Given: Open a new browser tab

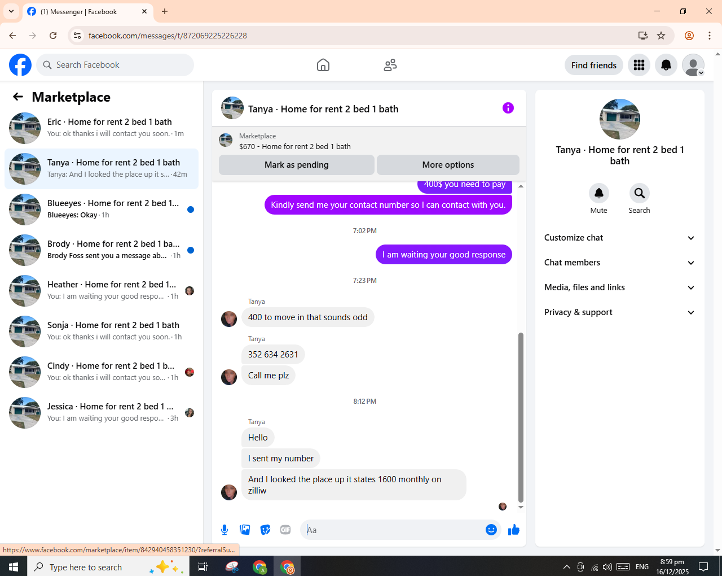Looking at the screenshot, I should pyautogui.click(x=165, y=11).
